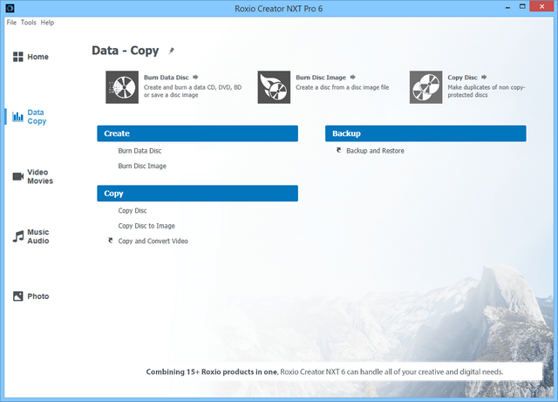Click the 'Data - Copy' page title
Image resolution: width=558 pixels, height=402 pixels.
click(126, 51)
